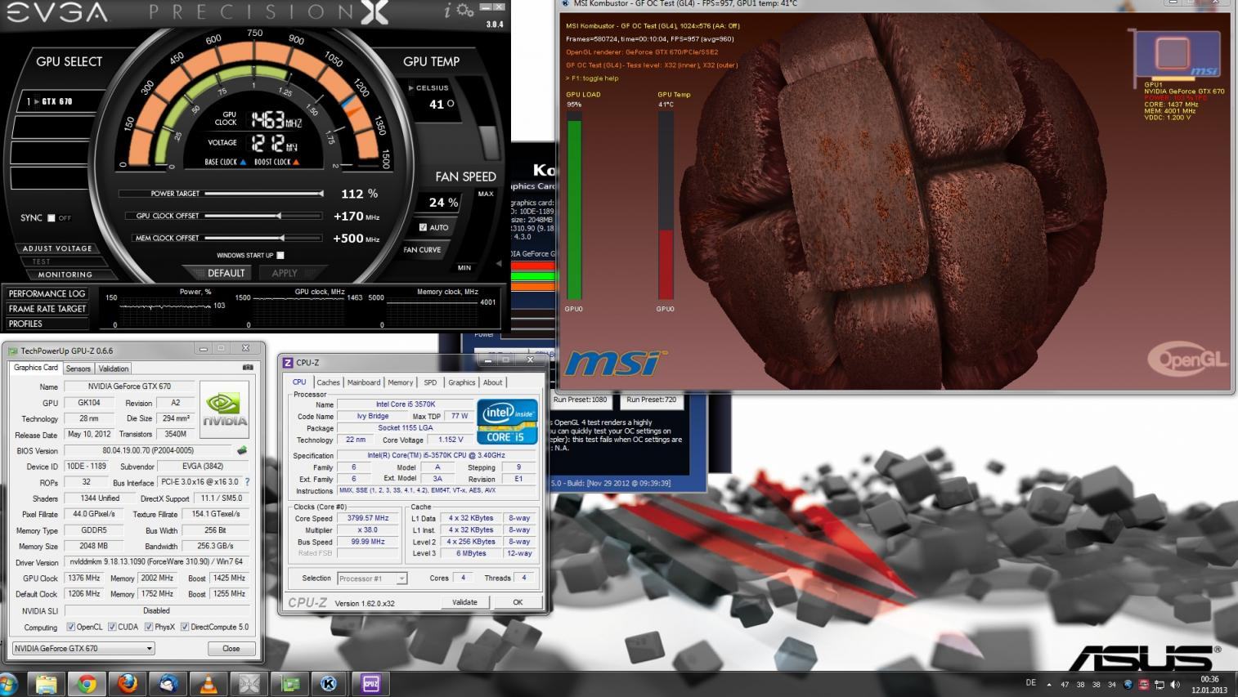This screenshot has height=697, width=1238.
Task: Enable Windows Start Up checkbox
Action: [x=280, y=255]
